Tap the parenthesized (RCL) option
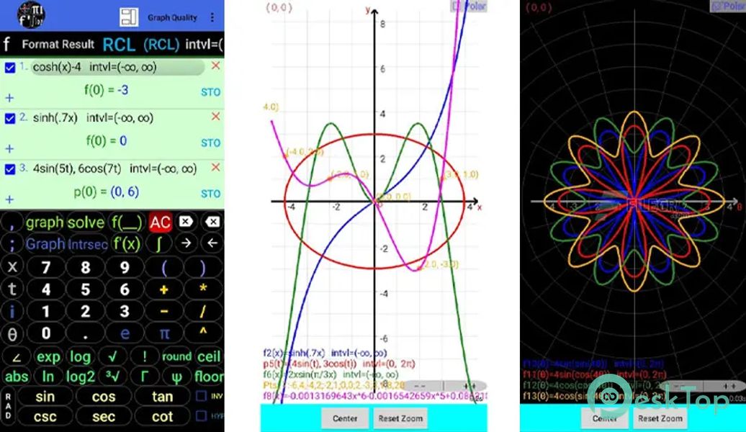Viewport: 746px width, 432px height. tap(161, 44)
